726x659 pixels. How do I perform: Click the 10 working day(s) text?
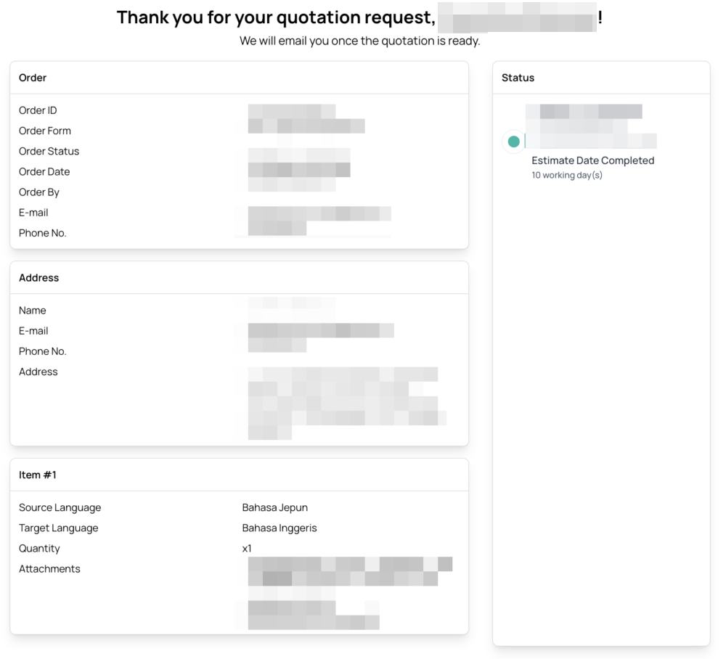(x=567, y=175)
